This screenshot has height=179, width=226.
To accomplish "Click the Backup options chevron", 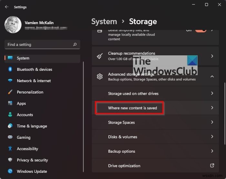I will coord(212,151).
